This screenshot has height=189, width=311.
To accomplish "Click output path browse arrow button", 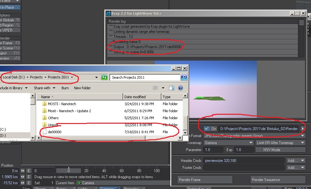I will 302,128.
